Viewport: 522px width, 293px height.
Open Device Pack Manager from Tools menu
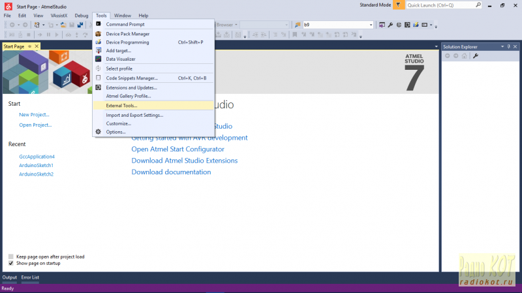pyautogui.click(x=127, y=34)
